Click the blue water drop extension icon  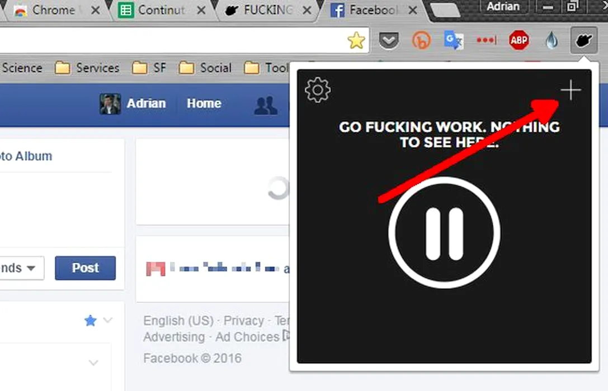[x=552, y=40]
